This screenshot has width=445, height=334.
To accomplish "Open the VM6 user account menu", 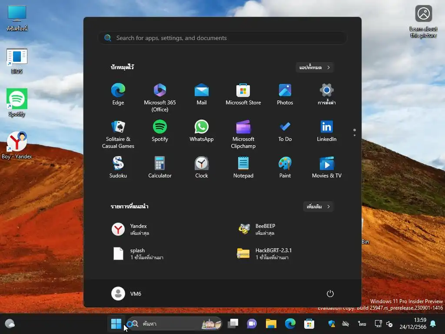I will coord(126,294).
